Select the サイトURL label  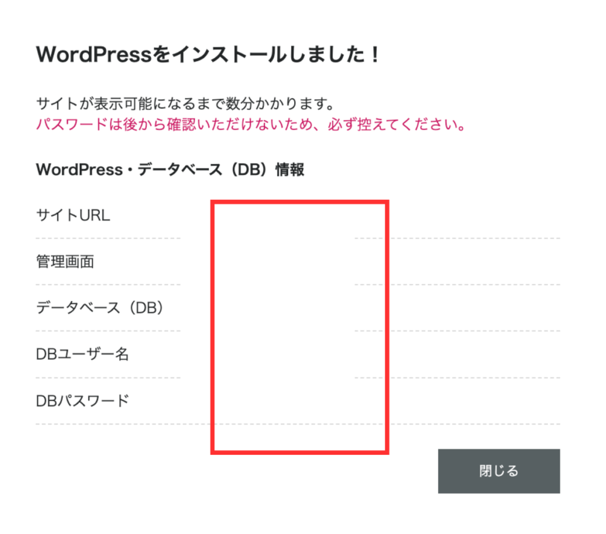73,215
